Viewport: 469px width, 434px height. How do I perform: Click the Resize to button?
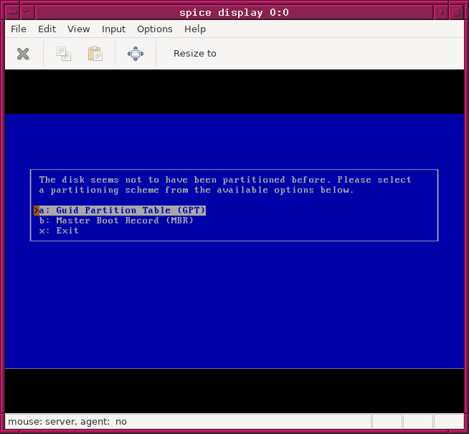point(195,54)
